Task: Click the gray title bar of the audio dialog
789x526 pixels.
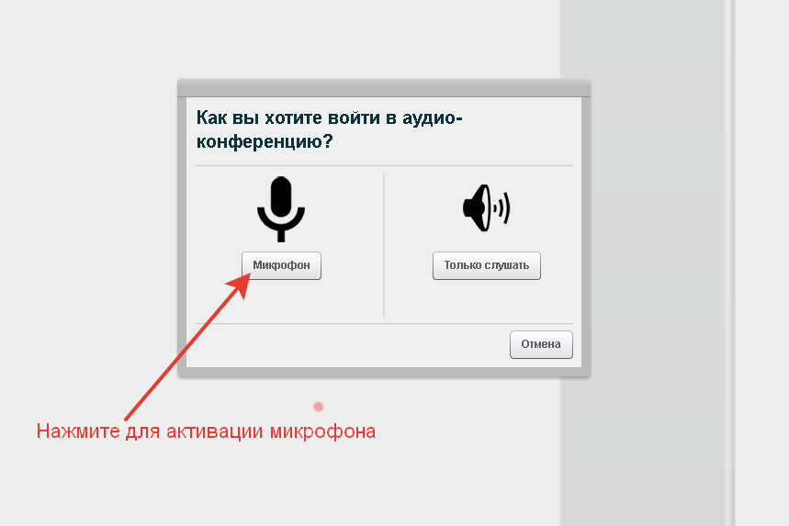Action: coord(383,88)
